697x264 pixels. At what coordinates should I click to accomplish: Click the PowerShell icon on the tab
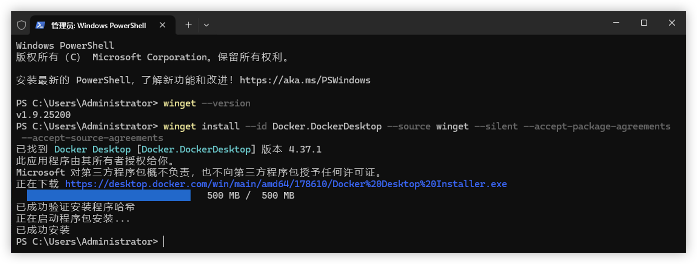tap(40, 25)
